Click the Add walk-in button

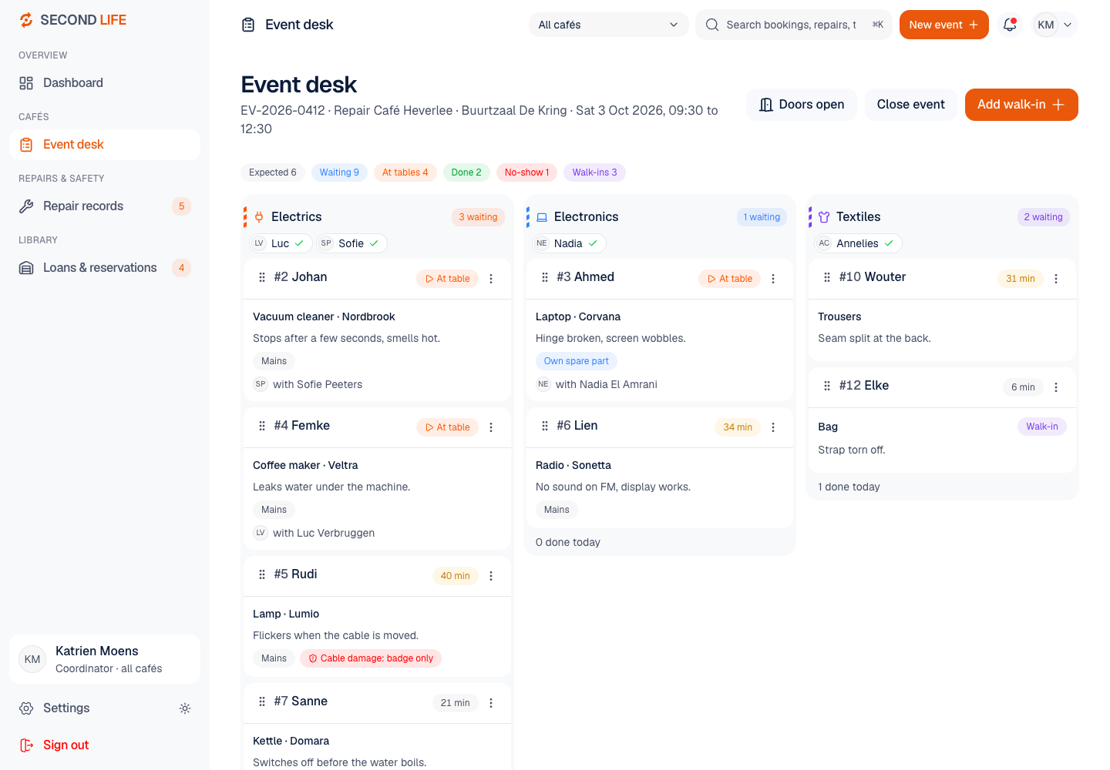click(1021, 105)
